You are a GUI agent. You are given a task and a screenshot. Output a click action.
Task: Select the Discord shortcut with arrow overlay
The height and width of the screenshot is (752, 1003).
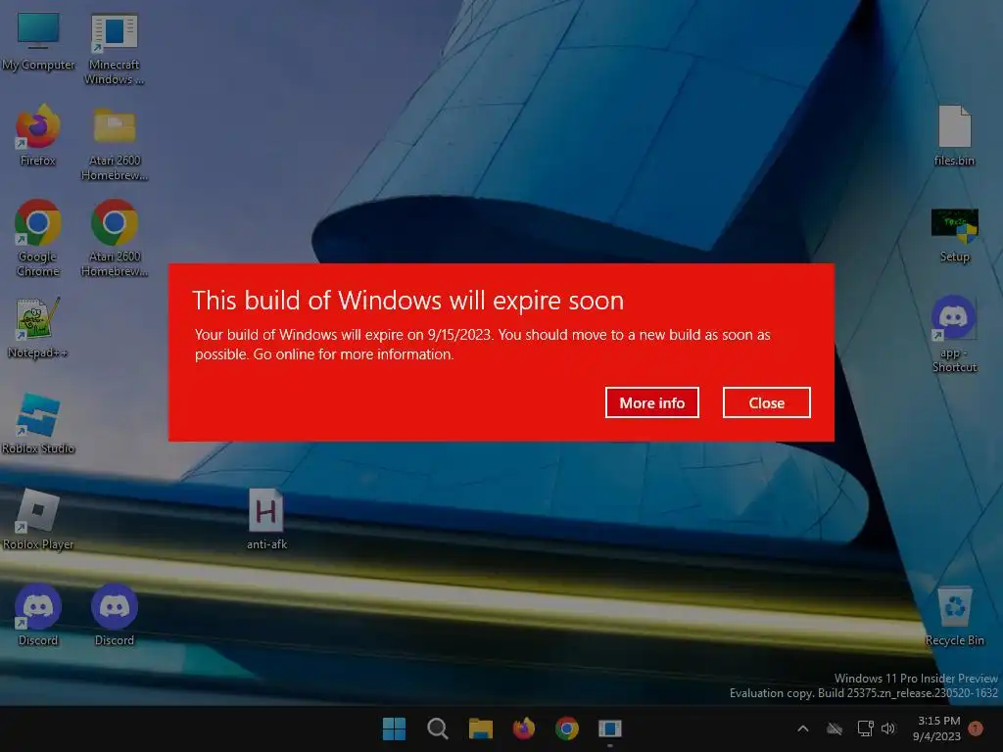click(x=38, y=615)
